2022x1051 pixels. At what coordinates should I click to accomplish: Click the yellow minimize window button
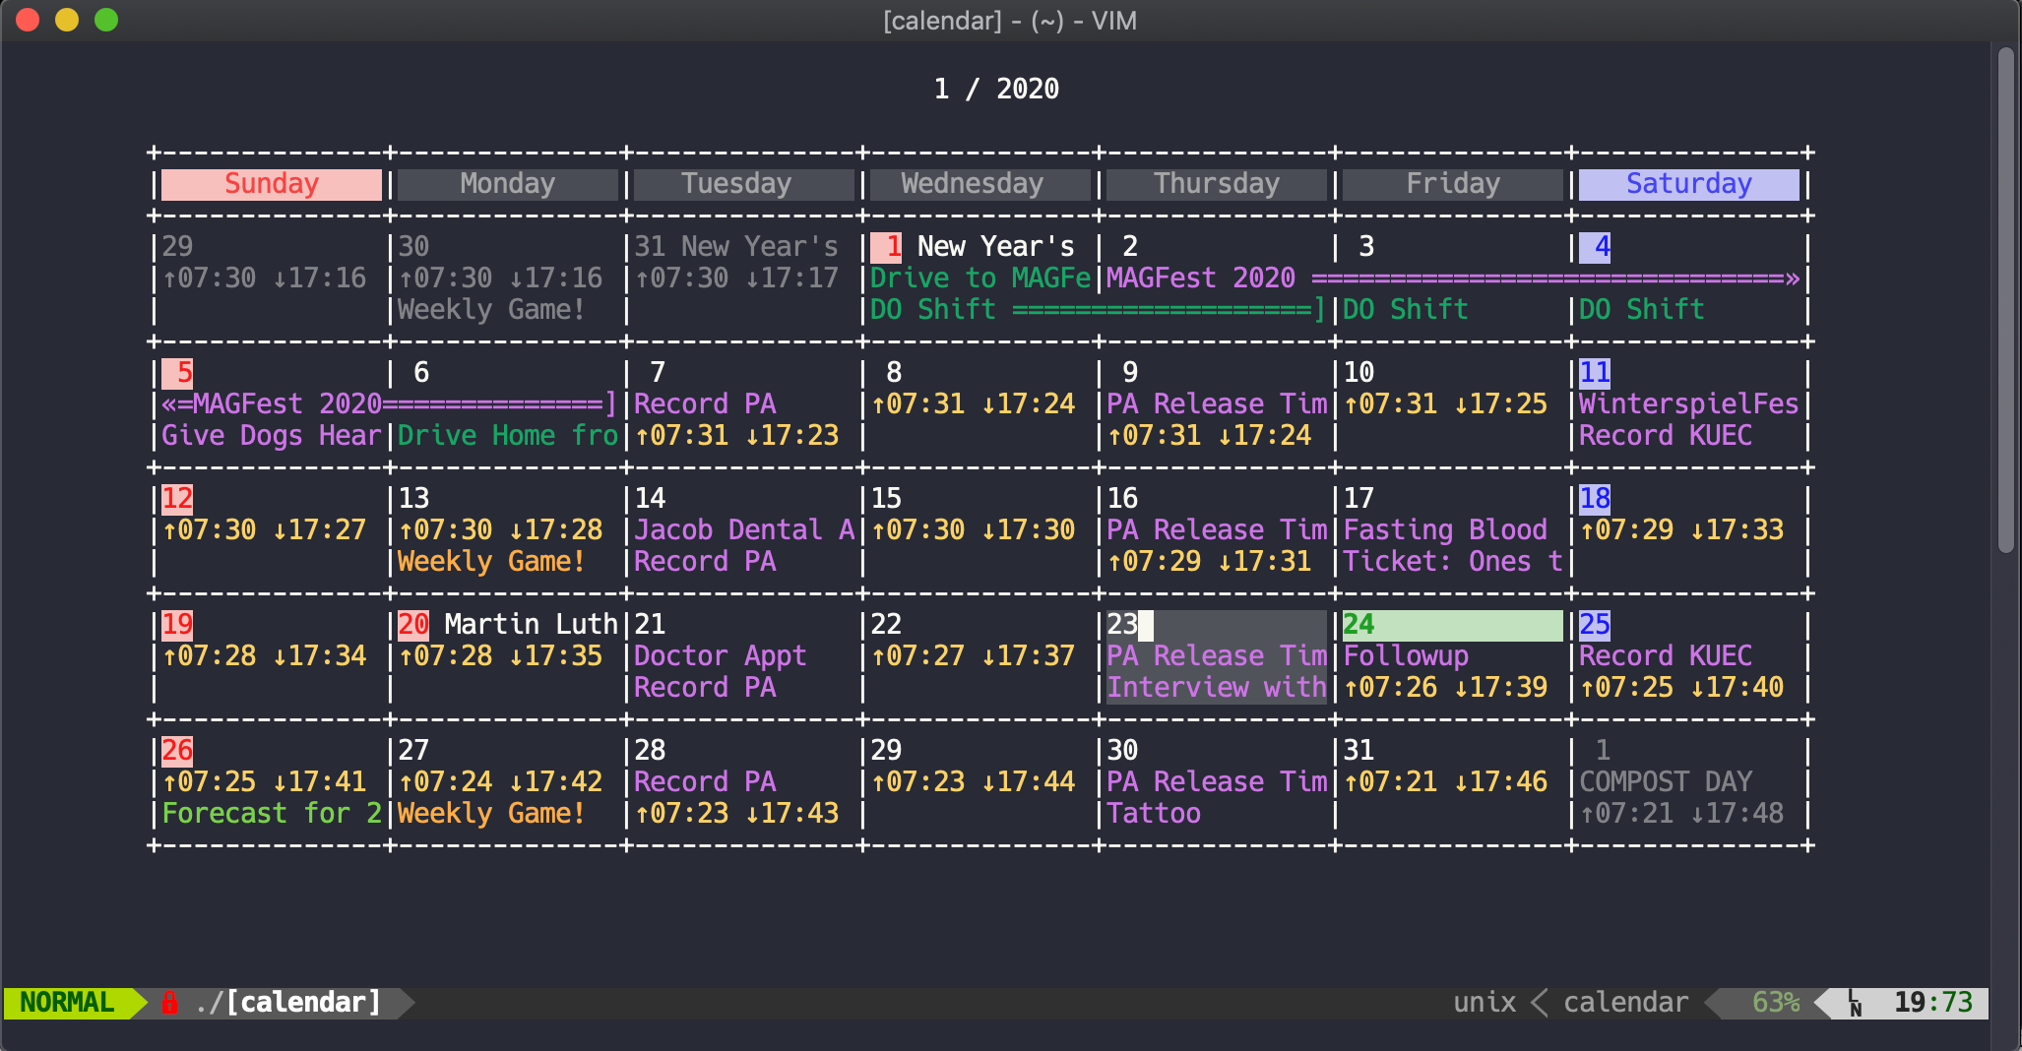(x=67, y=20)
